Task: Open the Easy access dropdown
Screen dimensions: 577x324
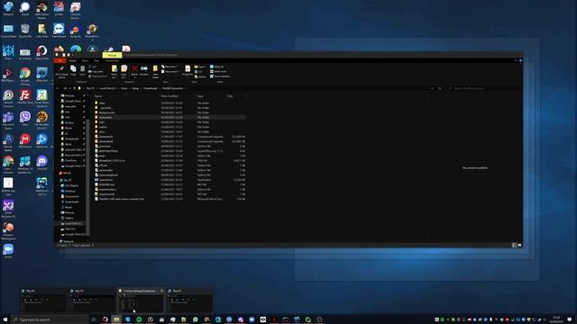Action: pyautogui.click(x=170, y=72)
